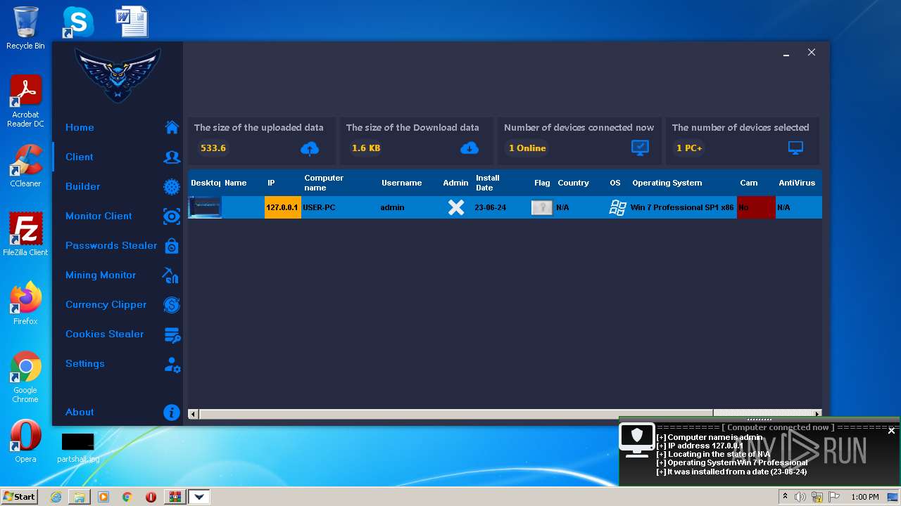The width and height of the screenshot is (901, 506).
Task: Click the Cookies Stealer icon
Action: pyautogui.click(x=172, y=335)
